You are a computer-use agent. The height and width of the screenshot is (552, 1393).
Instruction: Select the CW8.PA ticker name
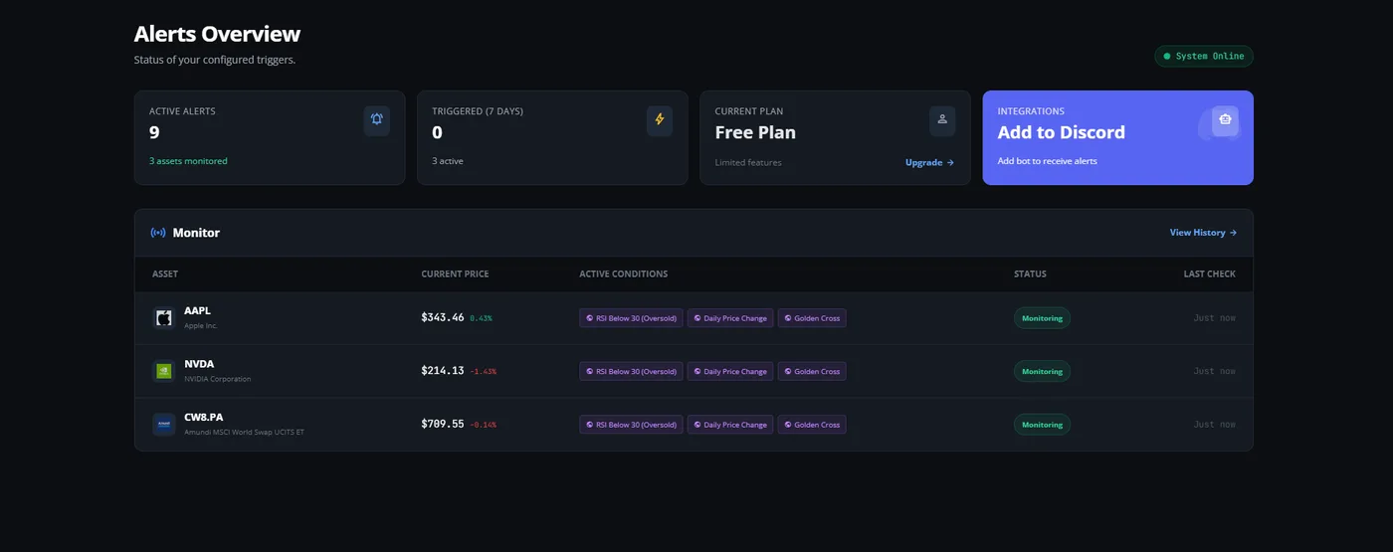(x=204, y=417)
